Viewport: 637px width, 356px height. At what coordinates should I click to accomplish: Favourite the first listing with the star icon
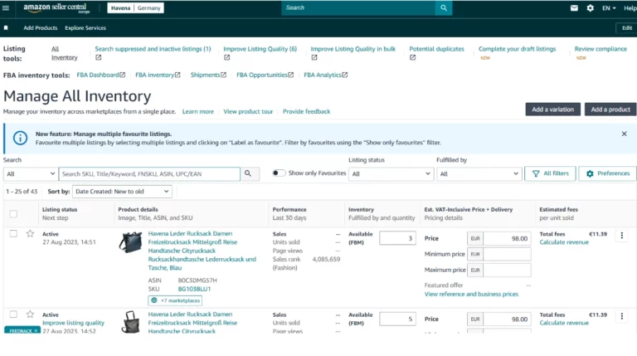click(x=30, y=234)
